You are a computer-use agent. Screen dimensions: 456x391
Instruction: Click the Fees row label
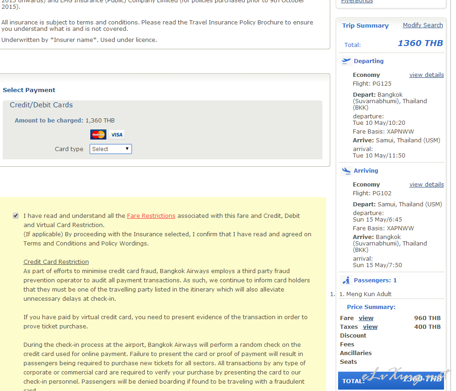[347, 344]
